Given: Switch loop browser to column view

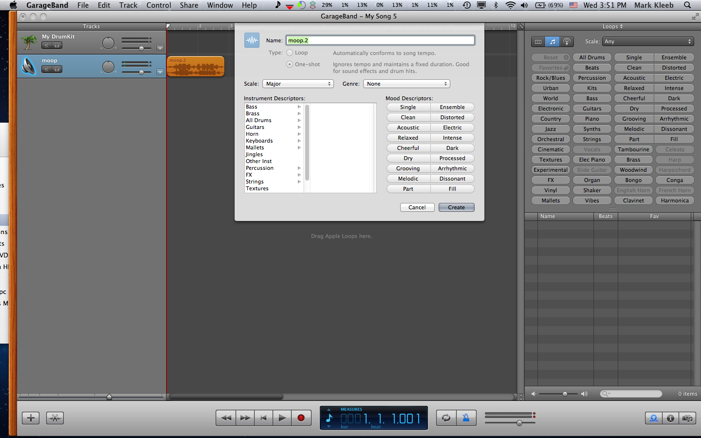Looking at the screenshot, I should [538, 41].
